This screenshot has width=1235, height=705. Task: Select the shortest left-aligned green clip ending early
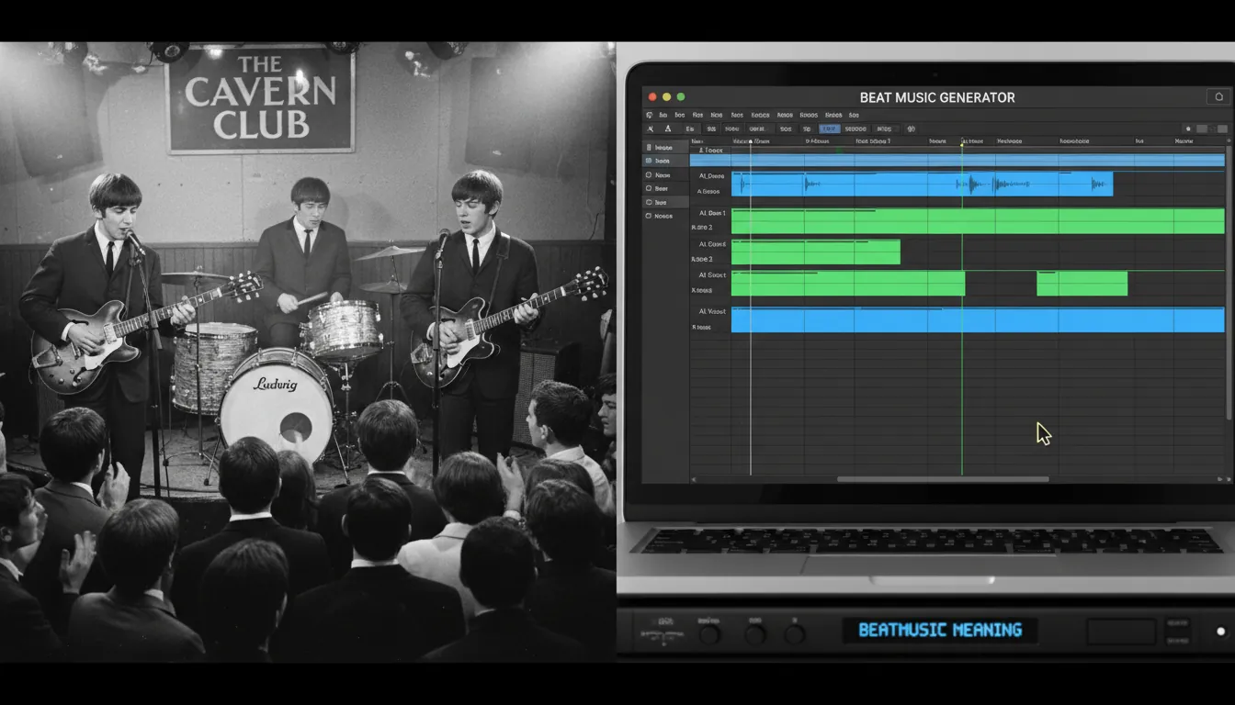pyautogui.click(x=815, y=252)
